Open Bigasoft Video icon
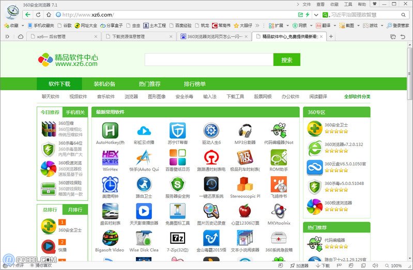Viewport: 413px width, 270px height. pyautogui.click(x=110, y=238)
